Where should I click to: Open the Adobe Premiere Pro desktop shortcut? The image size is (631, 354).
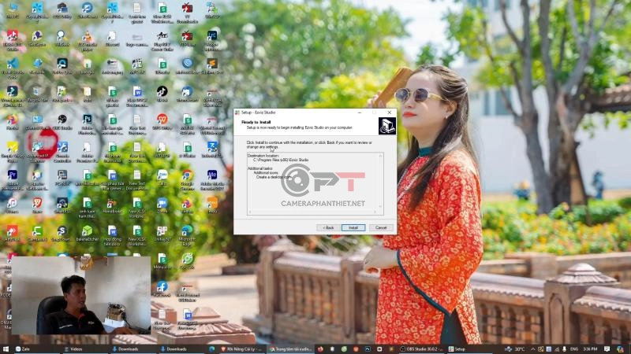12,179
